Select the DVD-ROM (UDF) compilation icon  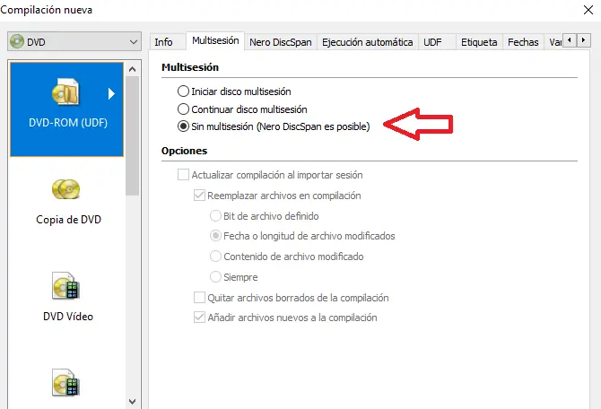(65, 91)
